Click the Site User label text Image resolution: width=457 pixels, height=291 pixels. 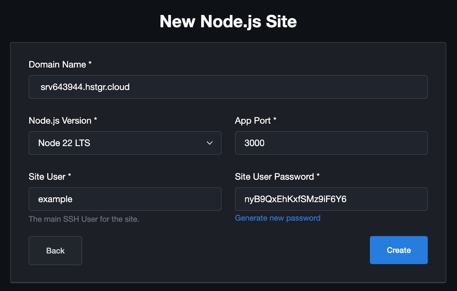point(47,177)
